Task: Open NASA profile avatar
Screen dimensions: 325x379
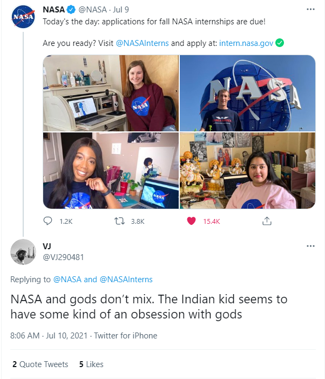Action: [23, 17]
